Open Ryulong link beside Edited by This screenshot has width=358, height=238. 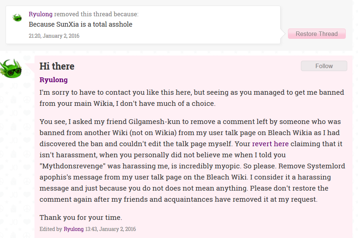(x=73, y=229)
